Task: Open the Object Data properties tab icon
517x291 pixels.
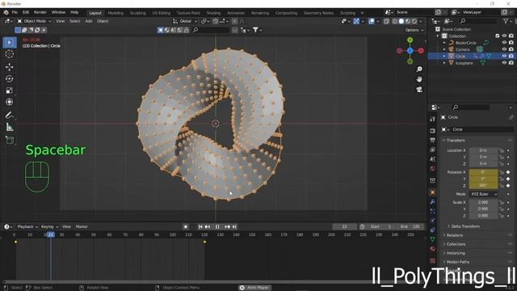Action: point(433,239)
